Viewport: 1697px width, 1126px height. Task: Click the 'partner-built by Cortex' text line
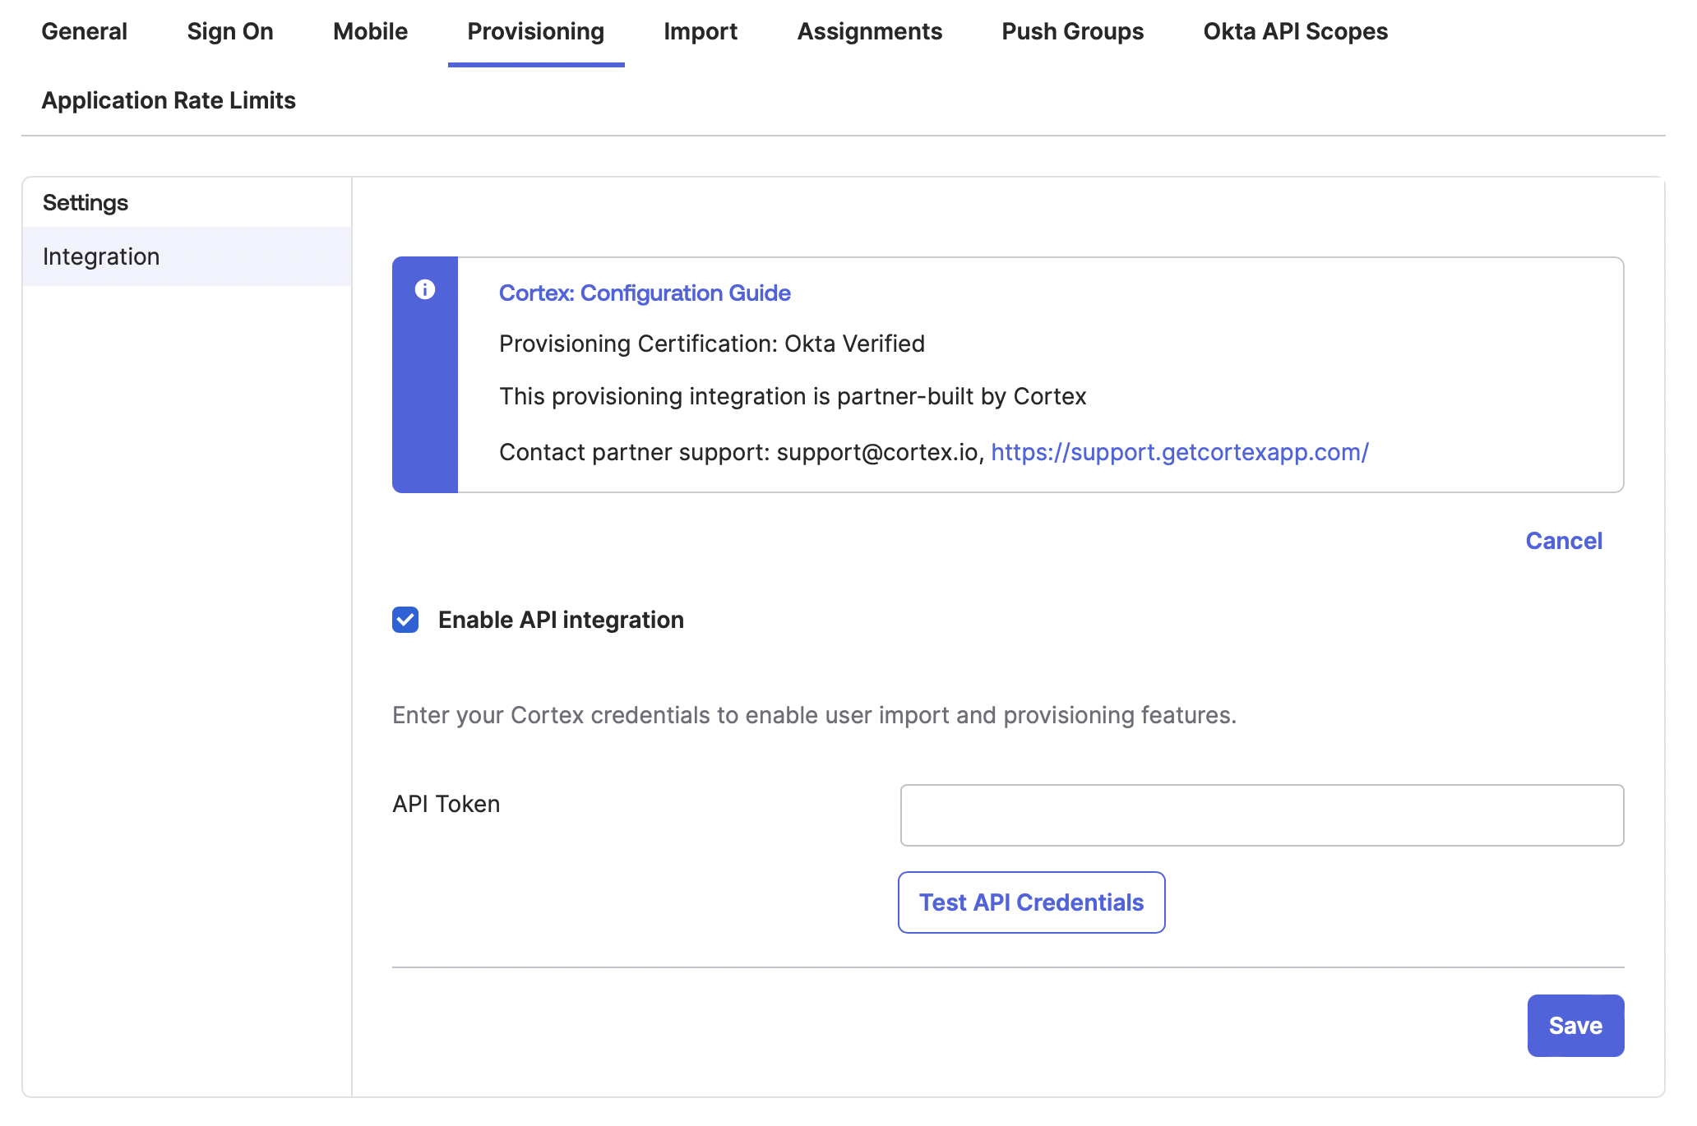[793, 396]
